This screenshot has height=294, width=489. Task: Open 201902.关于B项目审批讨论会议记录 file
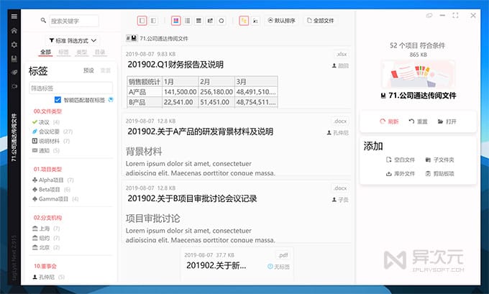tap(192, 198)
